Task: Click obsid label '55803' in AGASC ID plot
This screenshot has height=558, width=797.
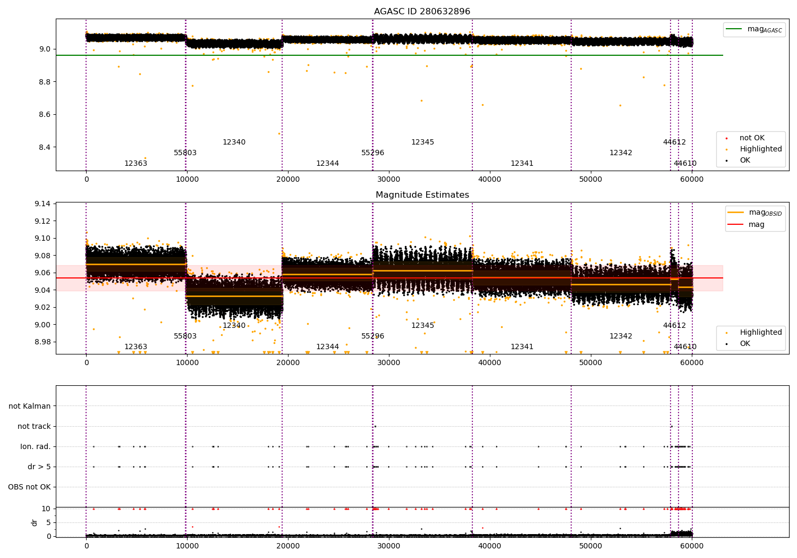Action: pos(185,153)
